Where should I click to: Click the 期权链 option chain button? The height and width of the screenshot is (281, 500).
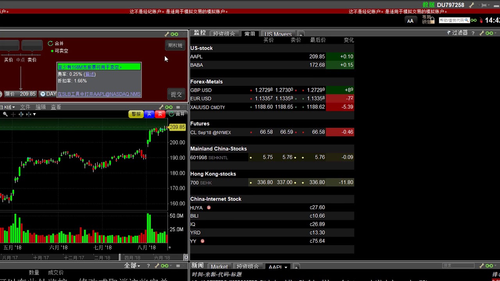175,46
